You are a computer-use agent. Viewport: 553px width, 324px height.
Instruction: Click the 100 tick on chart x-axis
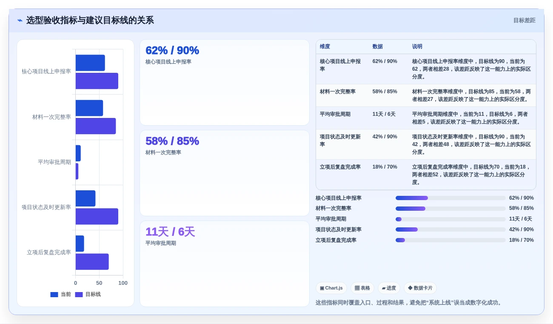[123, 283]
